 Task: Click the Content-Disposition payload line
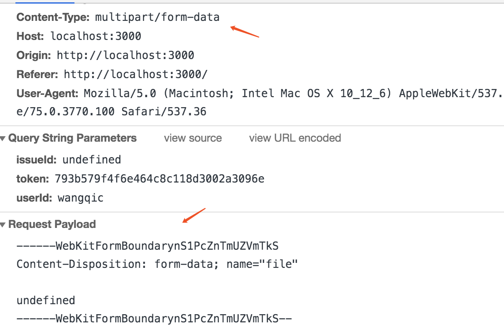point(157,264)
